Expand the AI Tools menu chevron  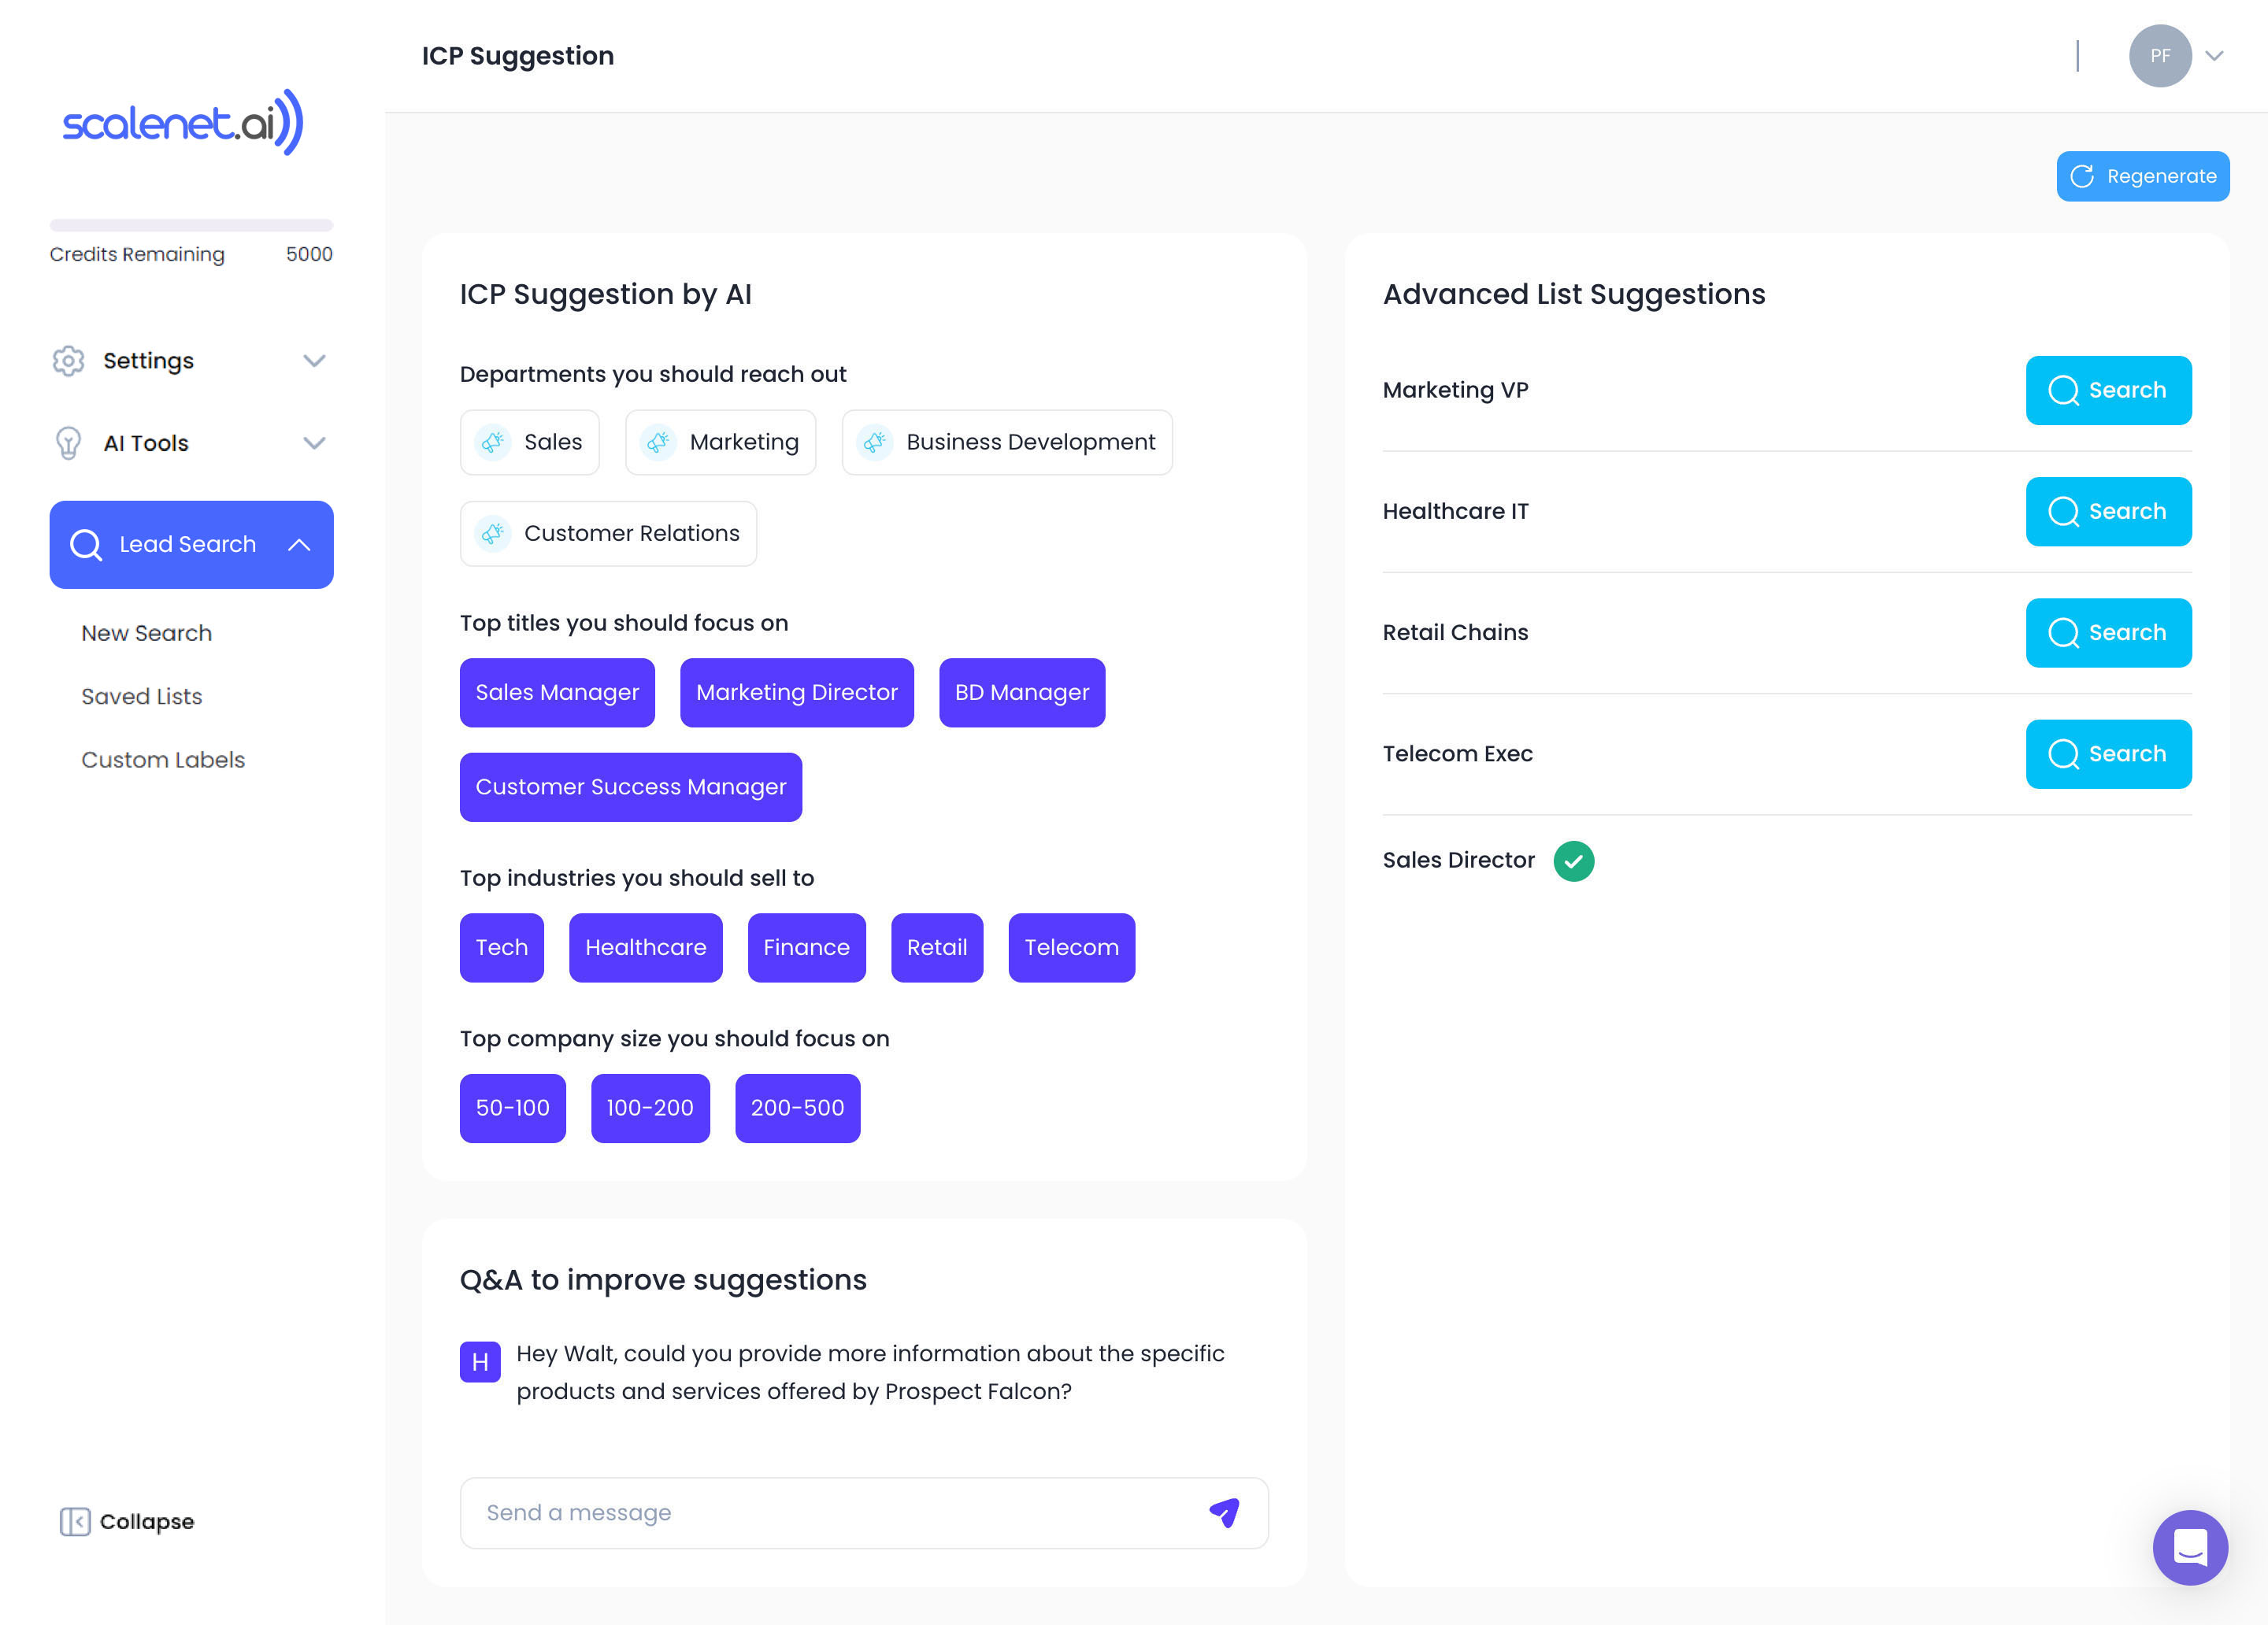tap(314, 443)
